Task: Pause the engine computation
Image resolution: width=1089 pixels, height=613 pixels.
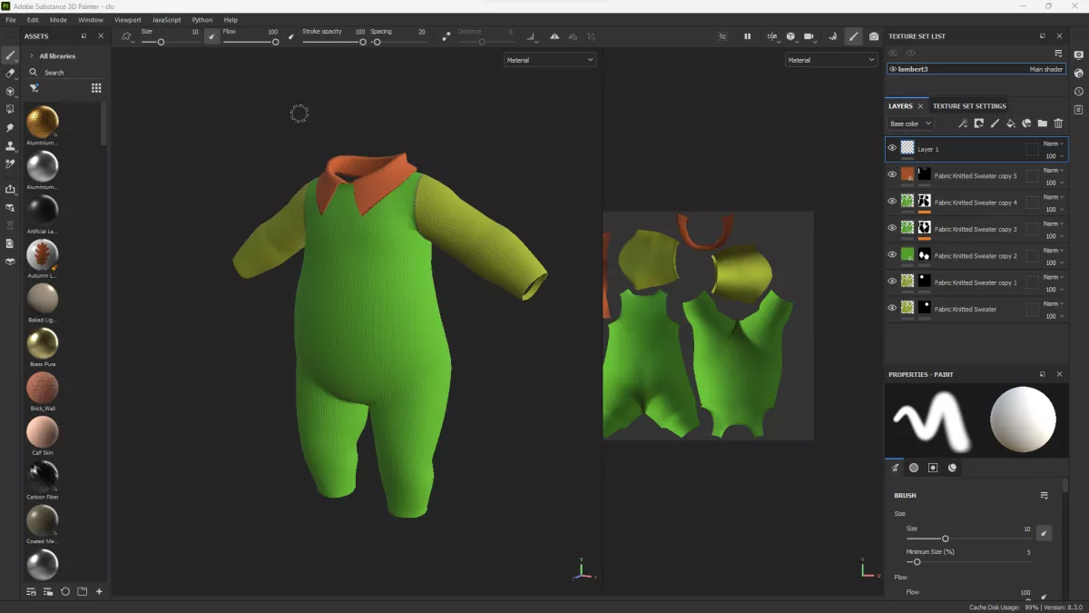Action: click(x=748, y=36)
